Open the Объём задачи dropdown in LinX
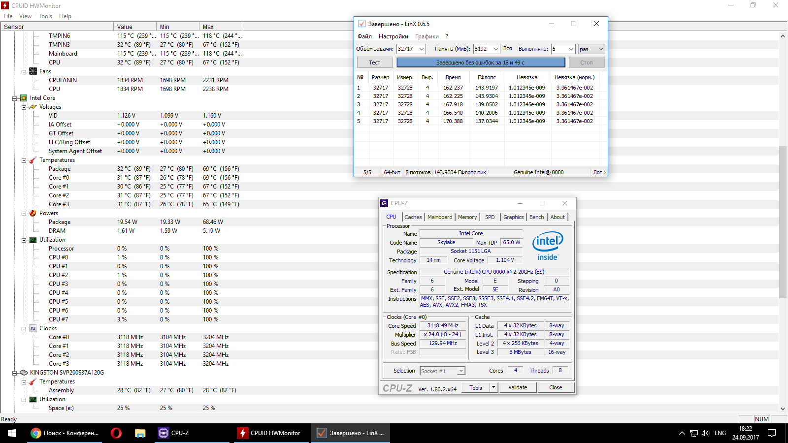 (422, 49)
